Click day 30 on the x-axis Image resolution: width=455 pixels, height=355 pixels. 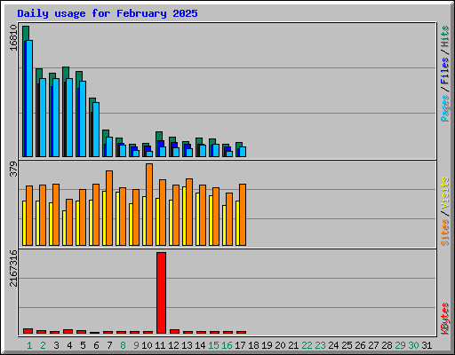click(x=413, y=345)
